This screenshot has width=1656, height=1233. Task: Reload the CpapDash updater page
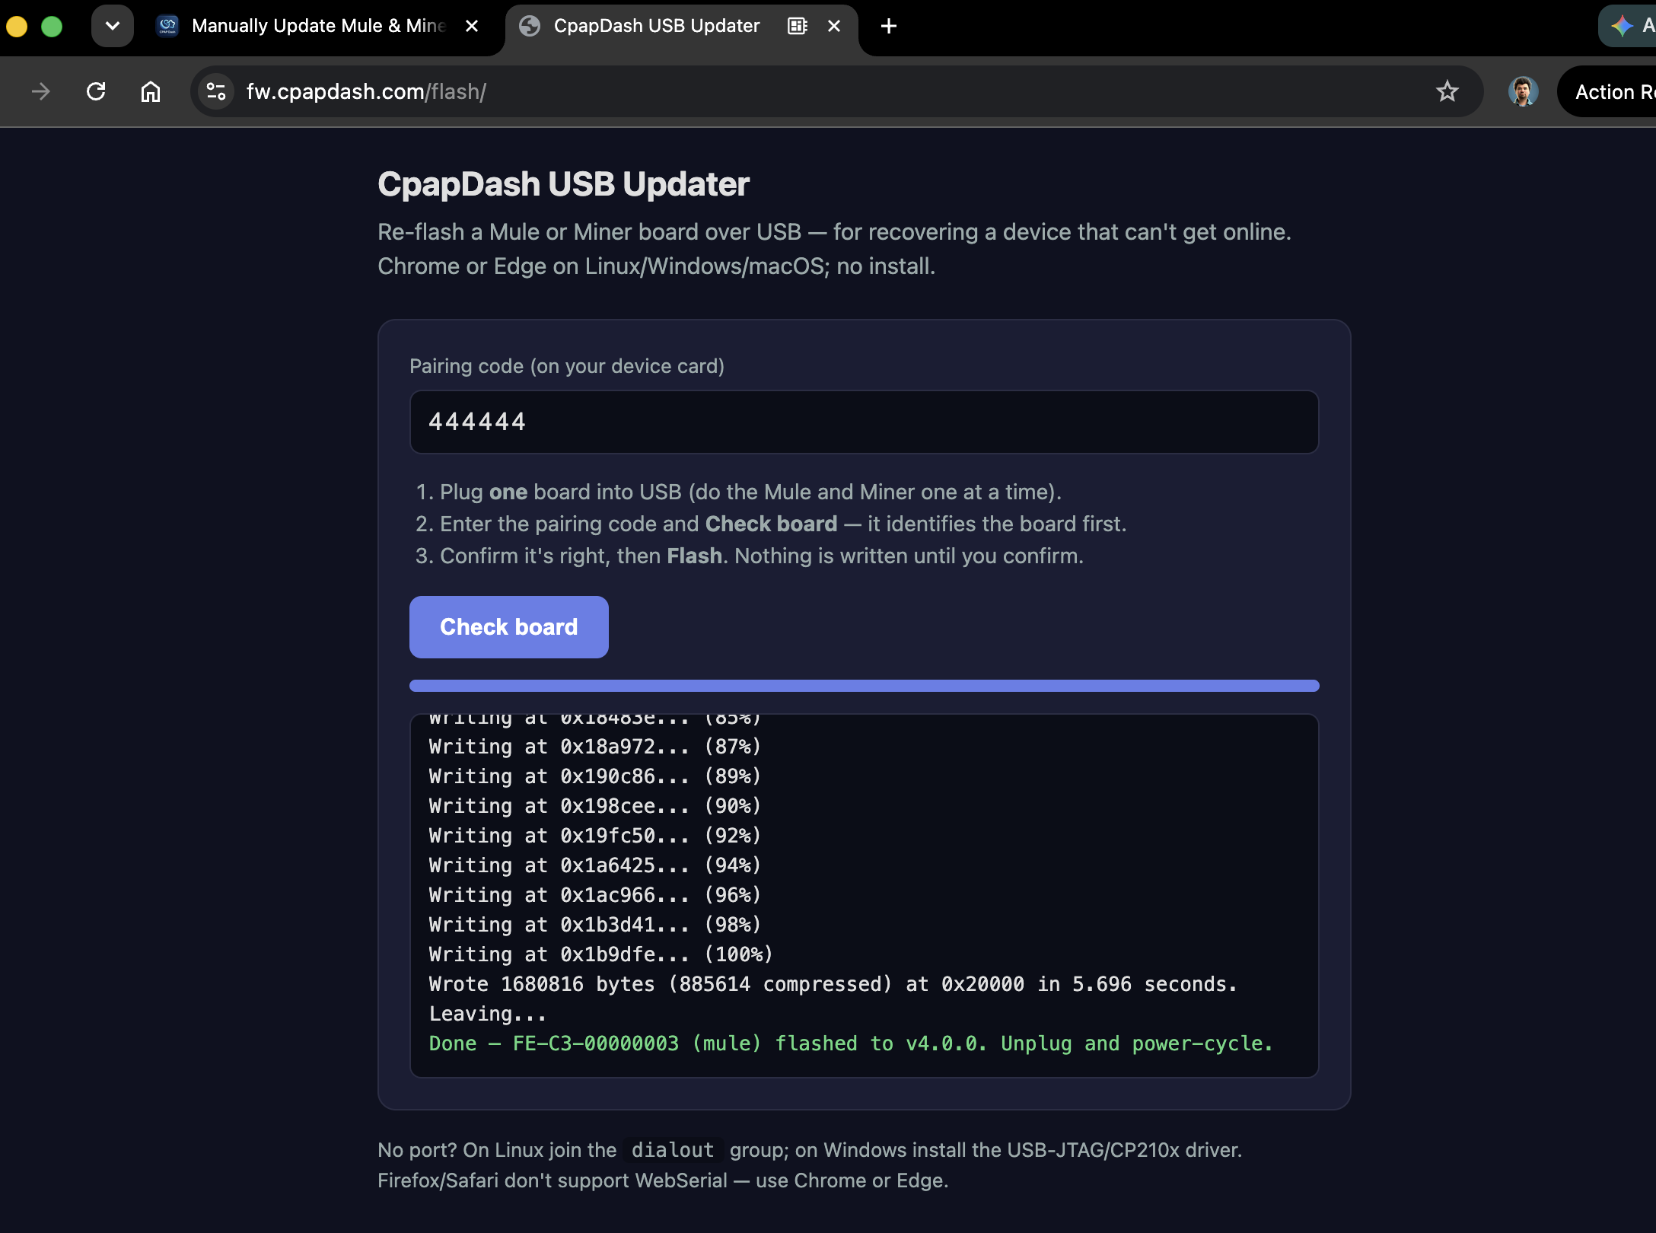96,92
